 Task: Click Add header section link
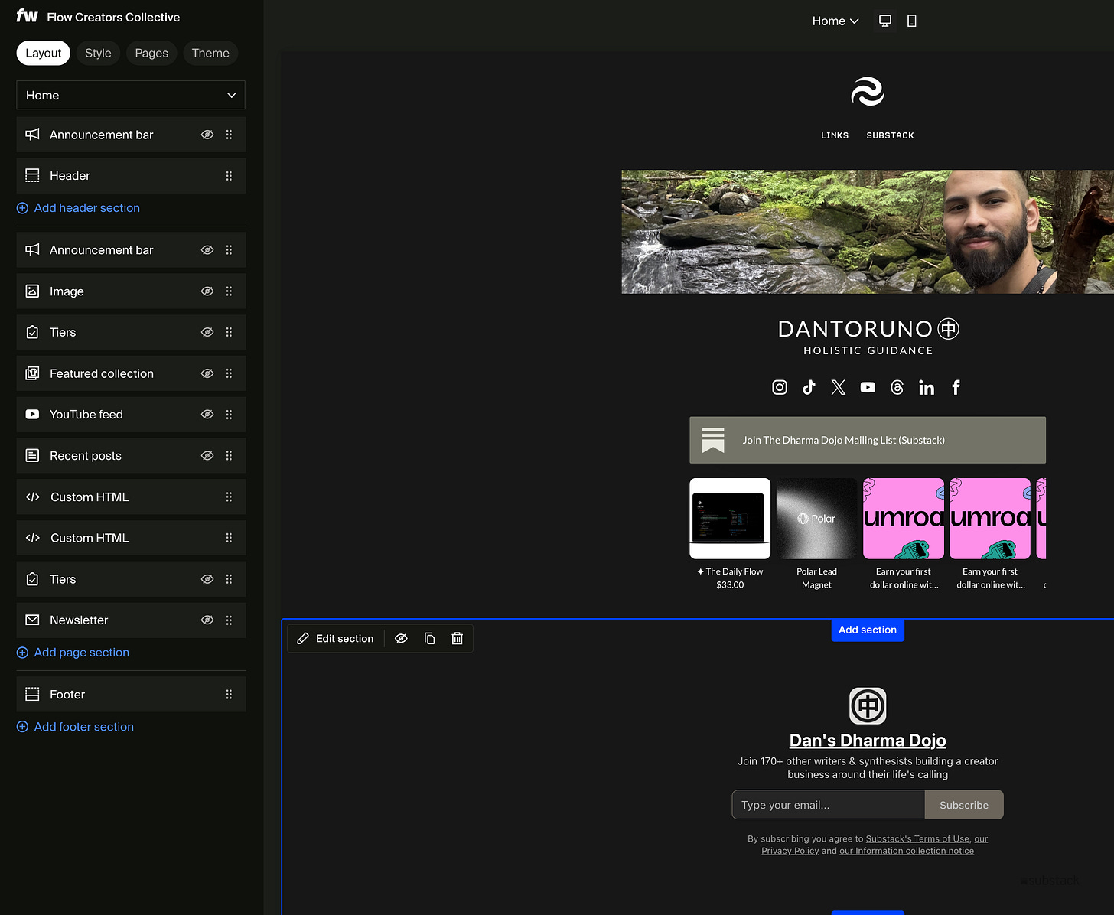point(78,208)
